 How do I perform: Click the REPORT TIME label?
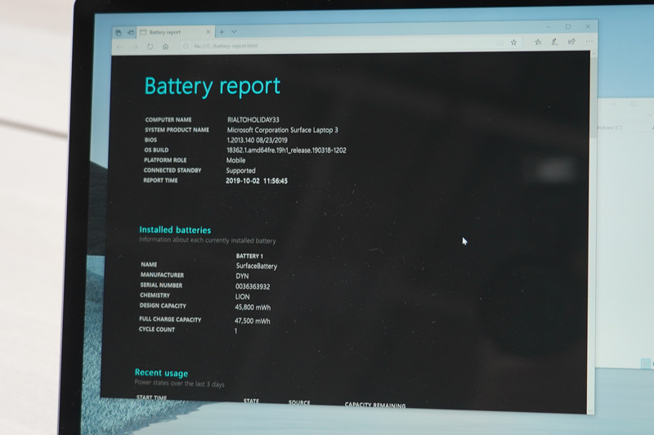click(160, 181)
